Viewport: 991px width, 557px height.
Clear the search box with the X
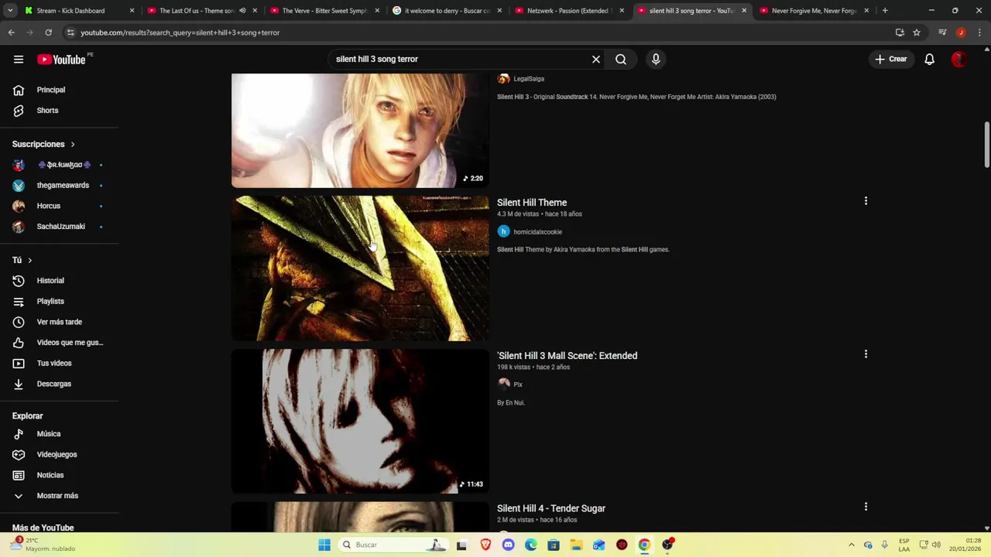click(596, 59)
